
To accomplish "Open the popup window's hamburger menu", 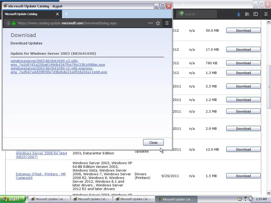I will pyautogui.click(x=167, y=23).
